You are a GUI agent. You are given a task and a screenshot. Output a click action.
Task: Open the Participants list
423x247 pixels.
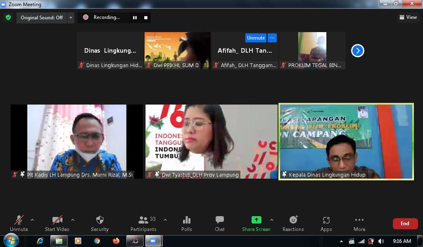point(143,224)
